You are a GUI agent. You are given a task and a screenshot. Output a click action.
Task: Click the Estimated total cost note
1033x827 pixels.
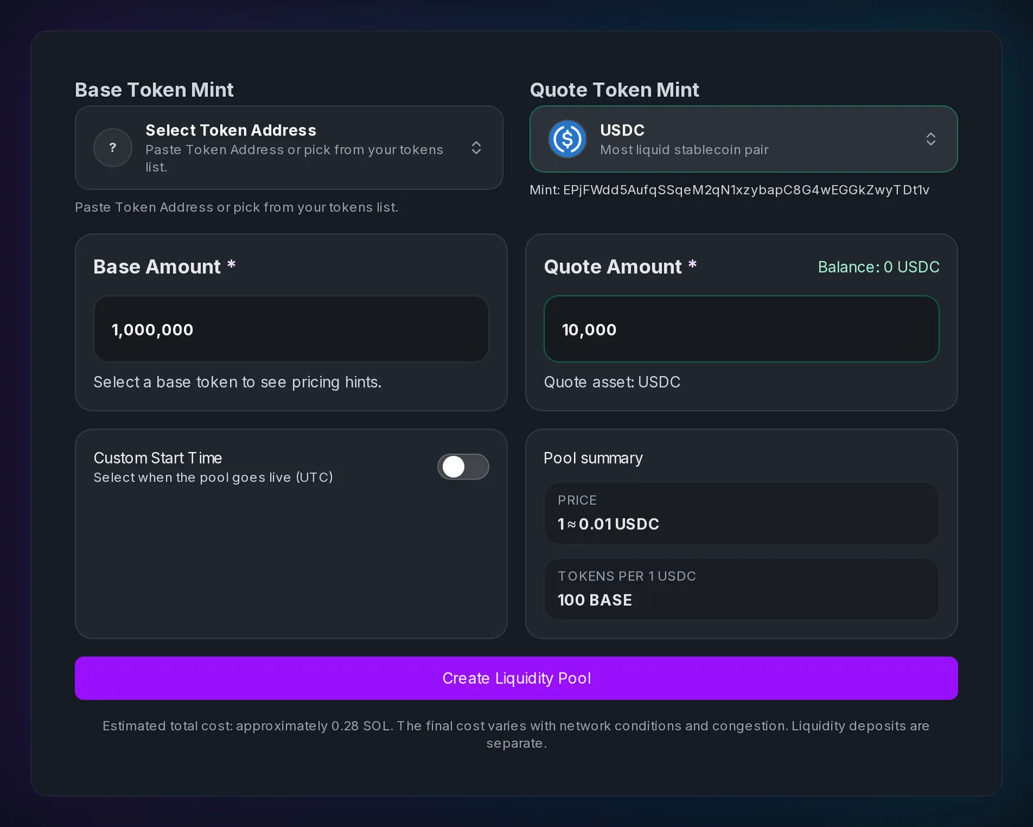pos(516,735)
